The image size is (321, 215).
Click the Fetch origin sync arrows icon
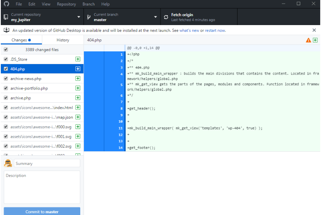tap(166, 17)
